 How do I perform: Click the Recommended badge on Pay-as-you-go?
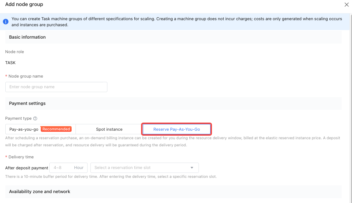(x=56, y=129)
